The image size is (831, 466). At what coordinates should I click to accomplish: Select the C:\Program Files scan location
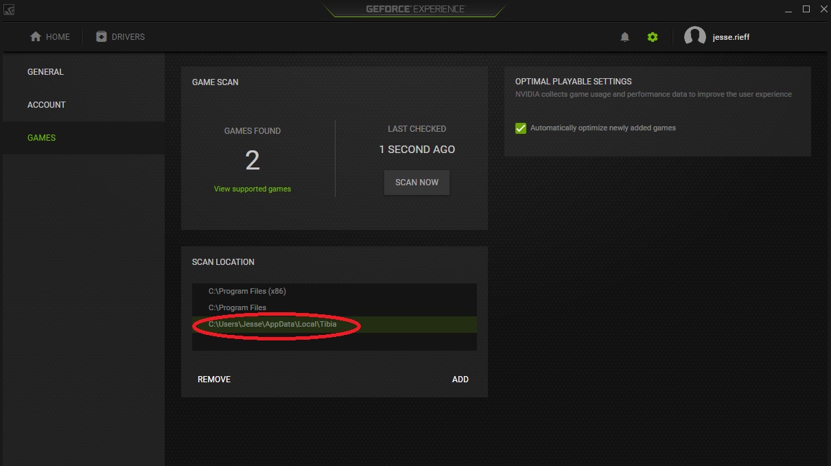pyautogui.click(x=237, y=308)
